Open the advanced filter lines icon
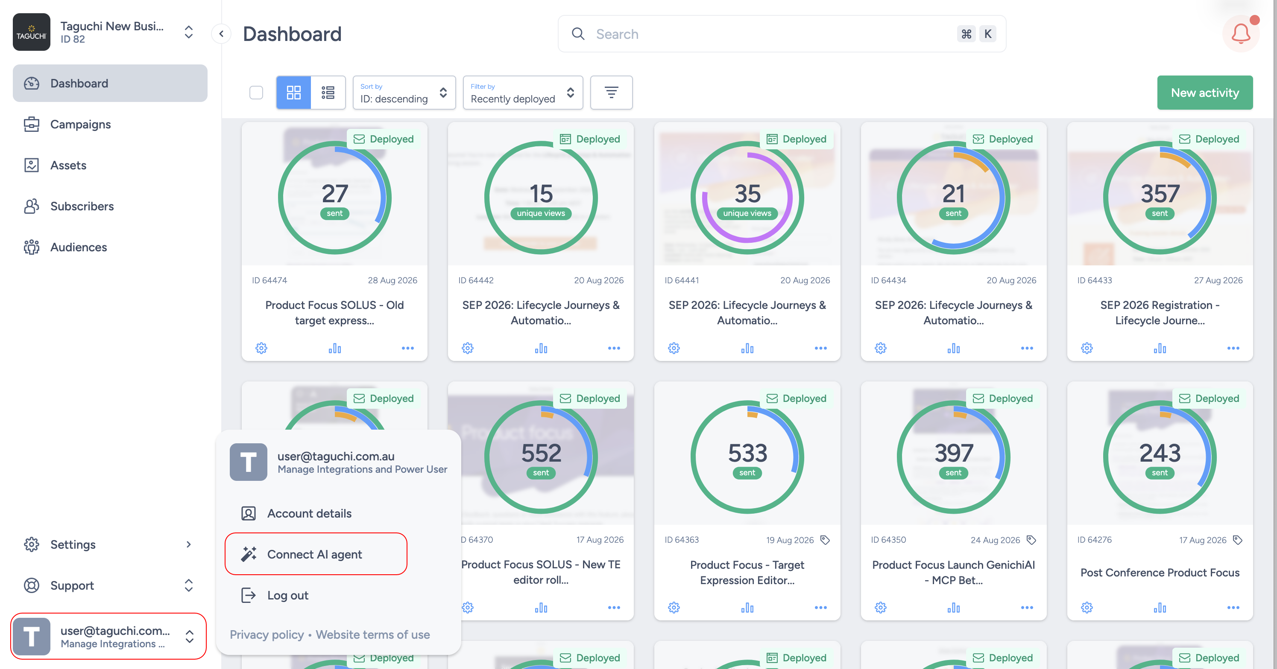The height and width of the screenshot is (669, 1277). coord(611,92)
